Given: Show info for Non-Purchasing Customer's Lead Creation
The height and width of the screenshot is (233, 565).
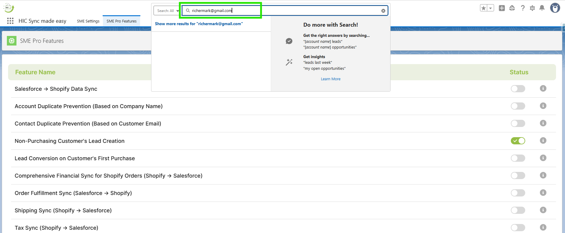Looking at the screenshot, I should (x=543, y=140).
